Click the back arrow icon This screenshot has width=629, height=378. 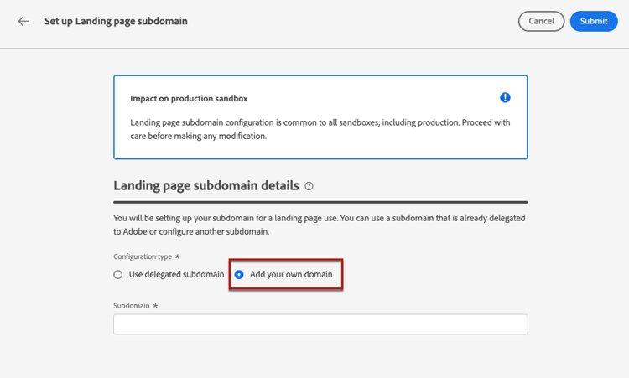pyautogui.click(x=23, y=21)
